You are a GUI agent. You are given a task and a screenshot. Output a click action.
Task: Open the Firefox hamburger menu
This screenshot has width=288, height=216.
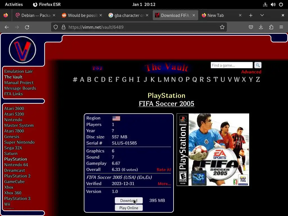tap(281, 27)
